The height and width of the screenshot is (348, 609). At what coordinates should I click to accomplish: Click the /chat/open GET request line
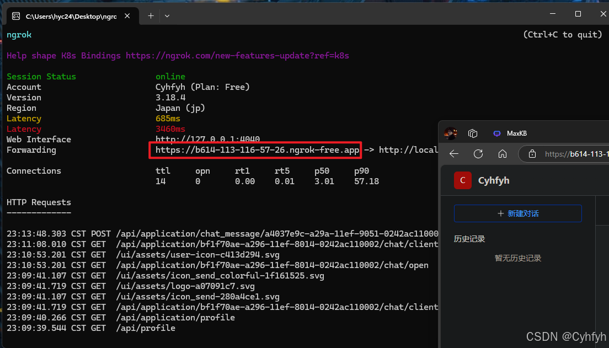[217, 265]
